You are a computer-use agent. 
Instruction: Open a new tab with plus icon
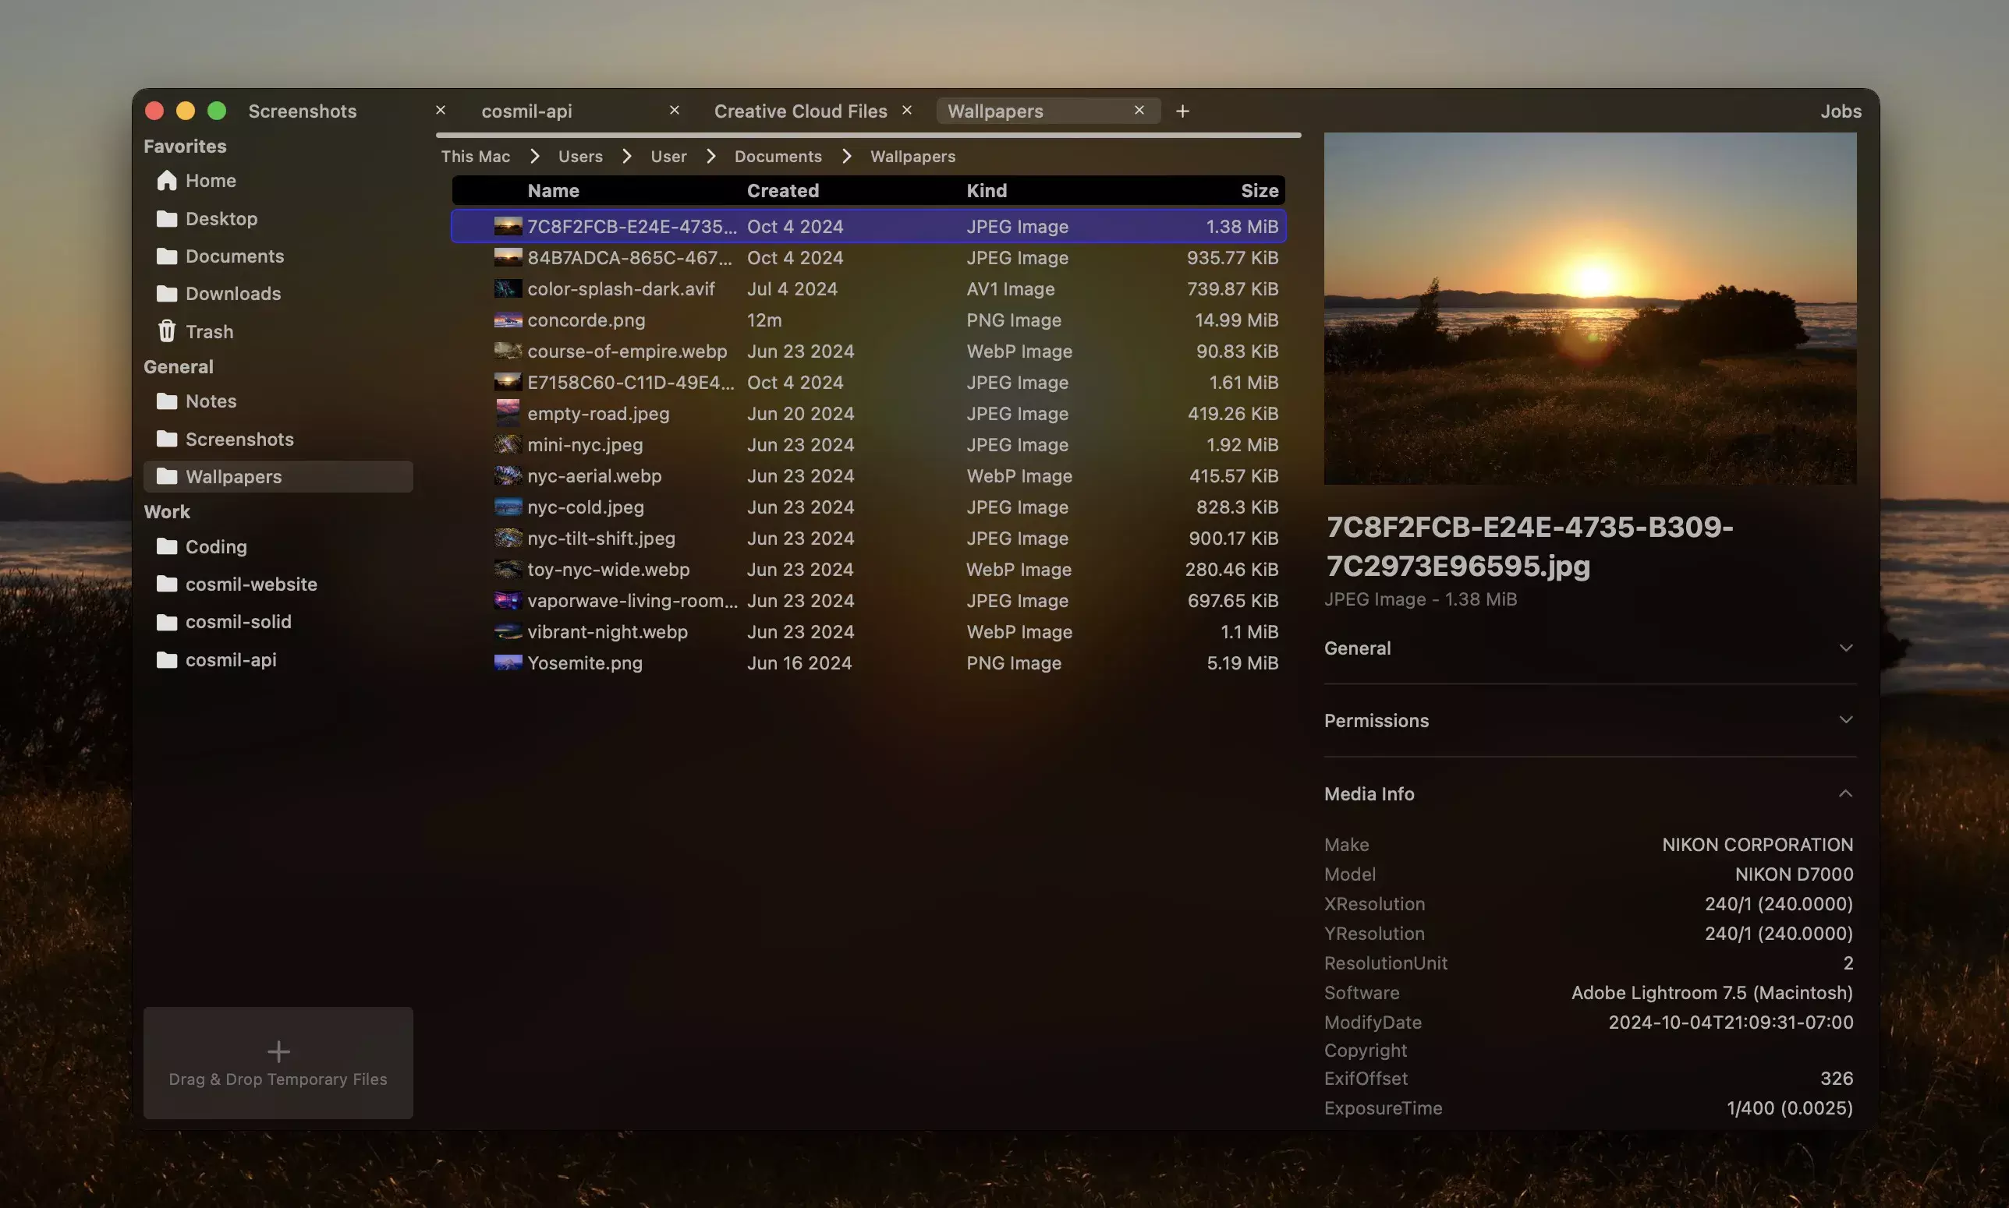coord(1182,111)
